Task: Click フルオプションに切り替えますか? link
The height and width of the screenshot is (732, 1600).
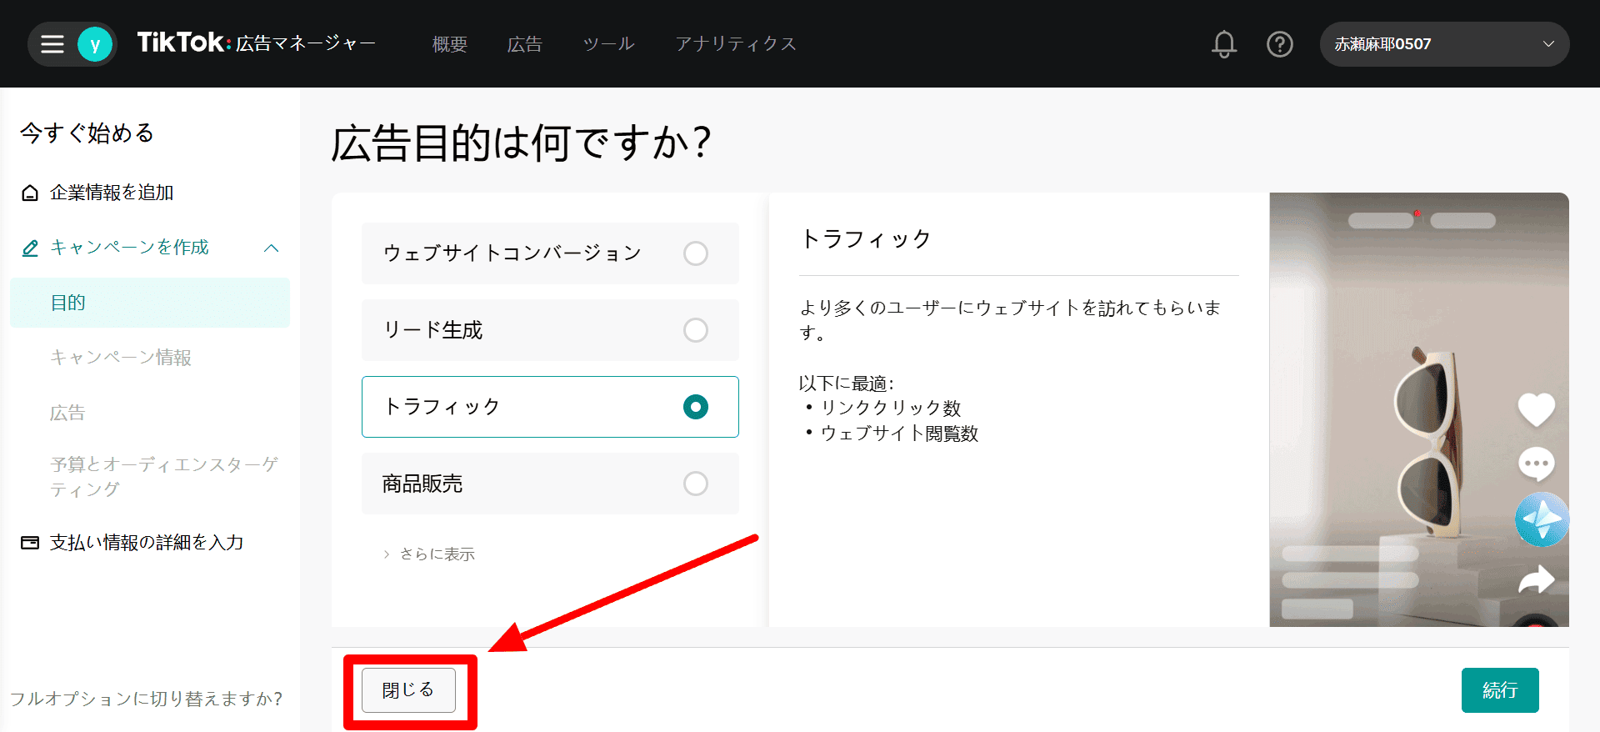Action: (x=147, y=699)
